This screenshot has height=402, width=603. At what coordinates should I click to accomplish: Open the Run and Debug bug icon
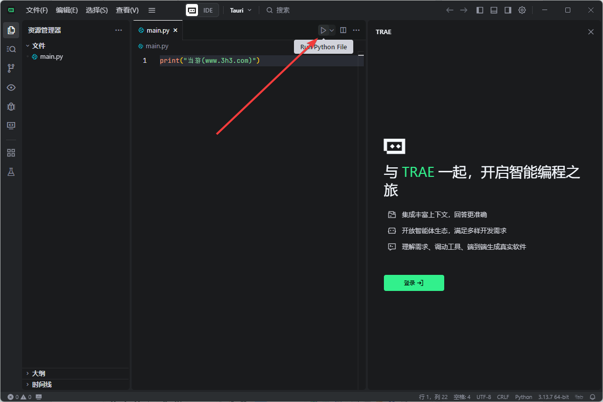point(11,107)
